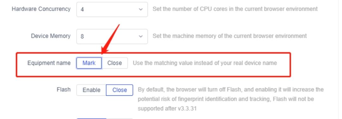The width and height of the screenshot is (342, 119).
Task: Click the Device Memory label
Action: (x=51, y=36)
